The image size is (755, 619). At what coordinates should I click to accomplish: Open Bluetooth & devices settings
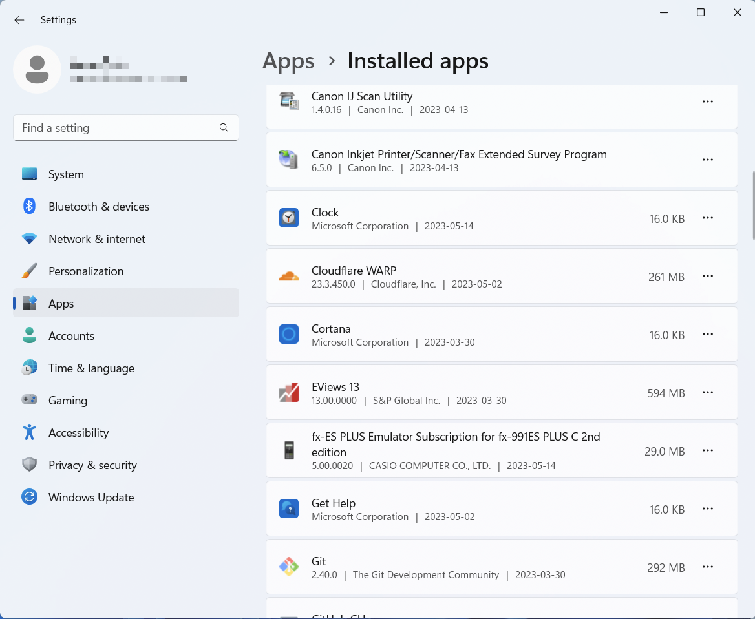click(125, 207)
